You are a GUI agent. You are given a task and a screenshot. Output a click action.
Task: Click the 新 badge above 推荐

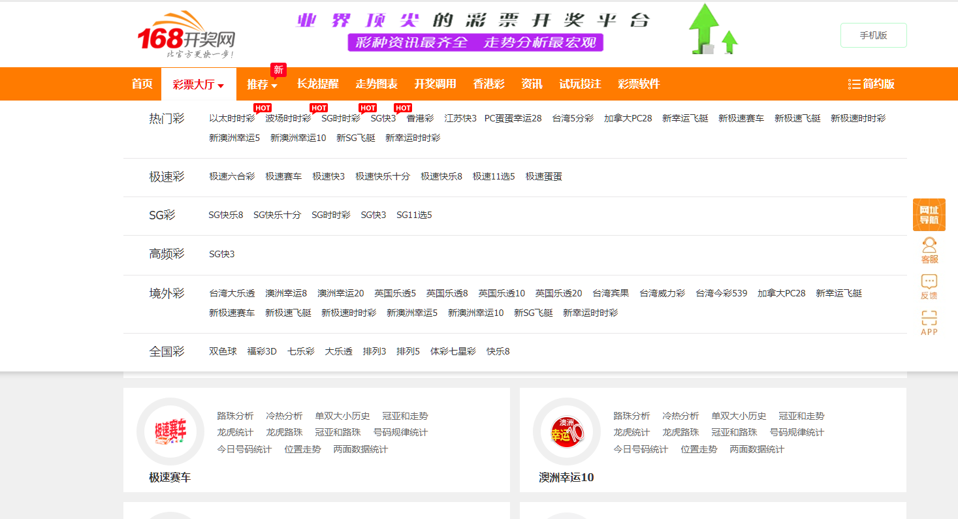click(x=278, y=70)
